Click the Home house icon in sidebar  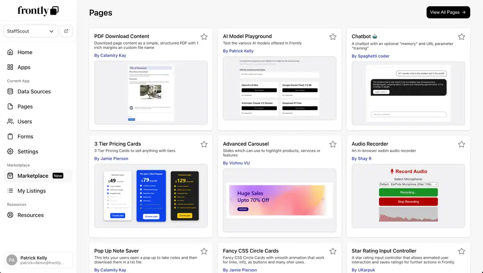(10, 52)
